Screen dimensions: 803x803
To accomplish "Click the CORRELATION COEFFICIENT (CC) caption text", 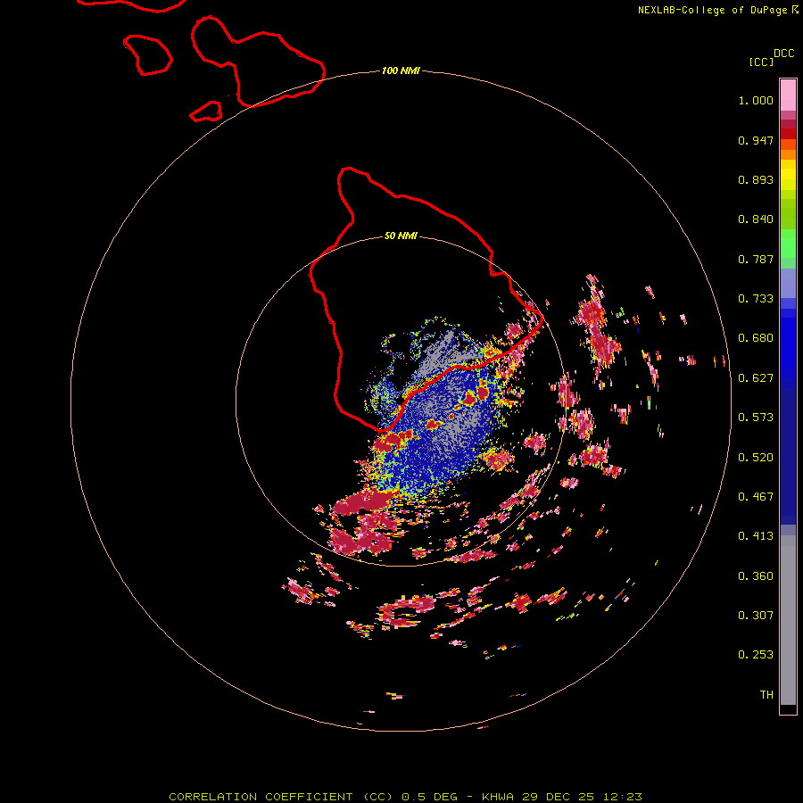I will (283, 797).
